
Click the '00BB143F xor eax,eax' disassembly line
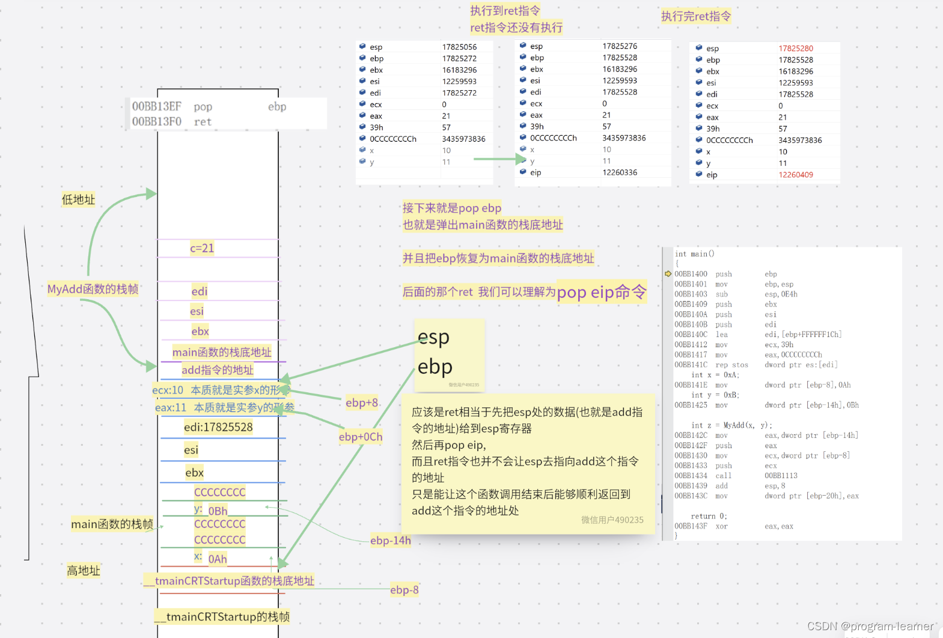734,526
